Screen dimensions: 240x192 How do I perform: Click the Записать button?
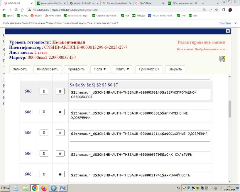(20, 69)
